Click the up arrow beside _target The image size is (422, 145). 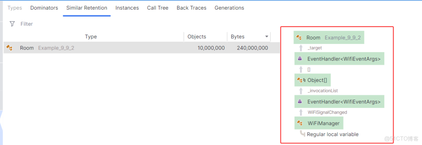coord(301,48)
